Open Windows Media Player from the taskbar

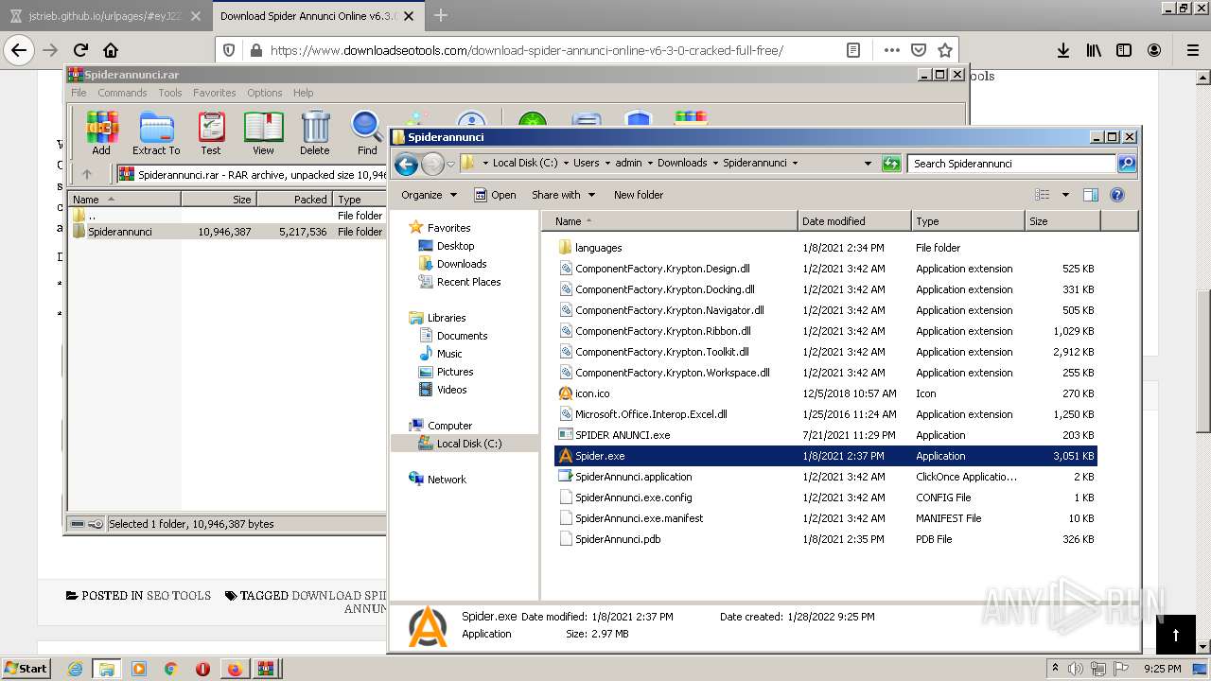(138, 669)
